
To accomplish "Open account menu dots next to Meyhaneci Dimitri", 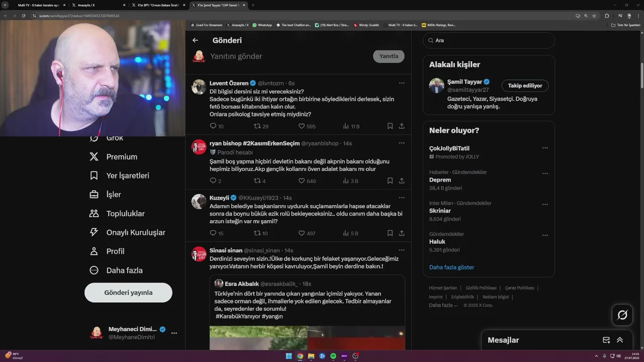I will (174, 333).
